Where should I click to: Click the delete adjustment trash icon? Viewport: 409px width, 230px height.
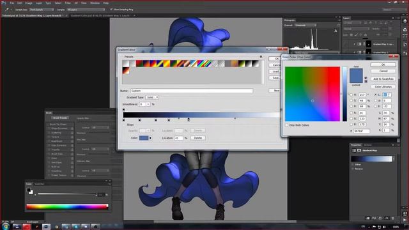point(393,218)
